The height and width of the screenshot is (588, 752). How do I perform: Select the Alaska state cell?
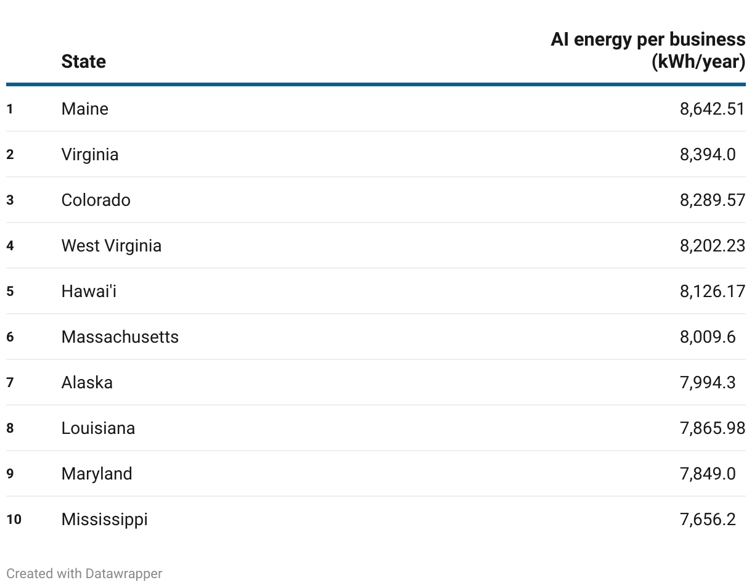[x=87, y=383]
